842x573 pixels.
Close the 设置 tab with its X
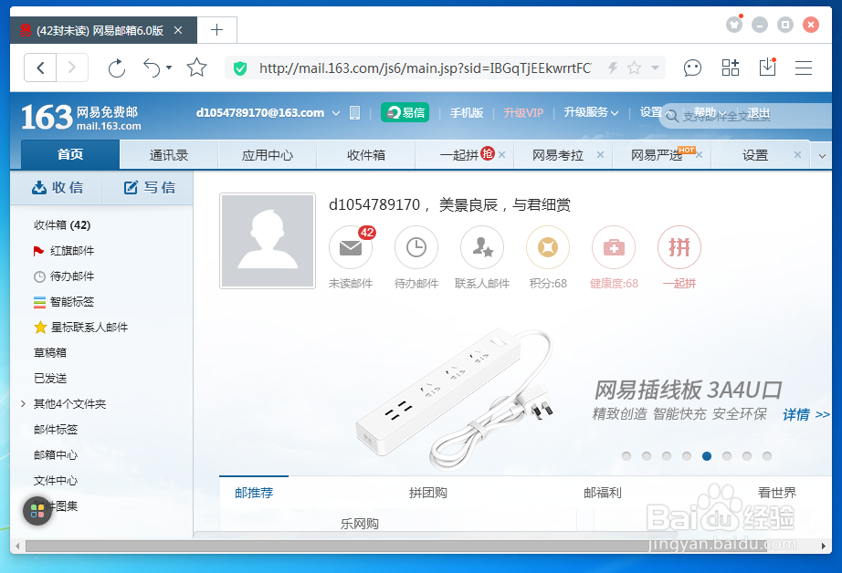[797, 155]
